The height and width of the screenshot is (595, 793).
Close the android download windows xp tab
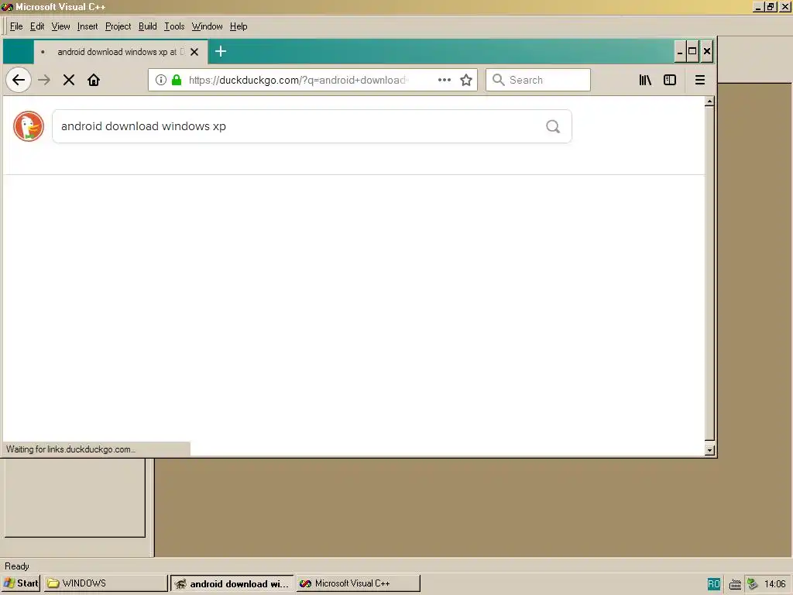click(x=194, y=52)
